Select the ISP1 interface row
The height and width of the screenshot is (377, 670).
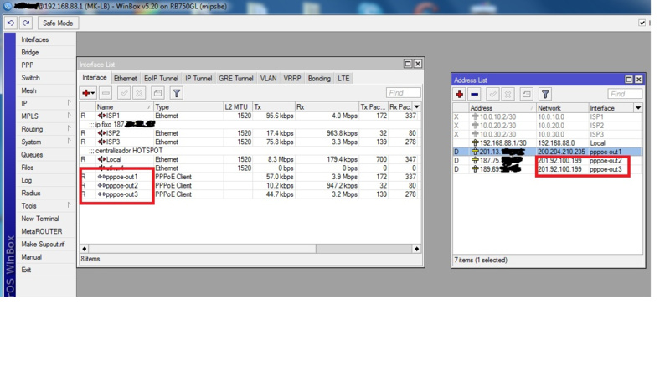pyautogui.click(x=250, y=116)
